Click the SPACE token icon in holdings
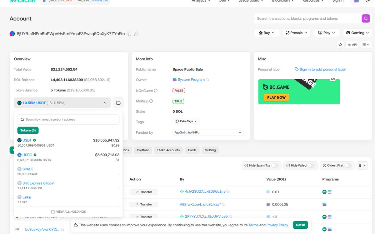 pos(19,169)
